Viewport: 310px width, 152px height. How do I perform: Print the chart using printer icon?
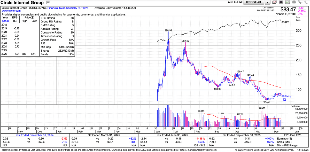click(x=294, y=2)
